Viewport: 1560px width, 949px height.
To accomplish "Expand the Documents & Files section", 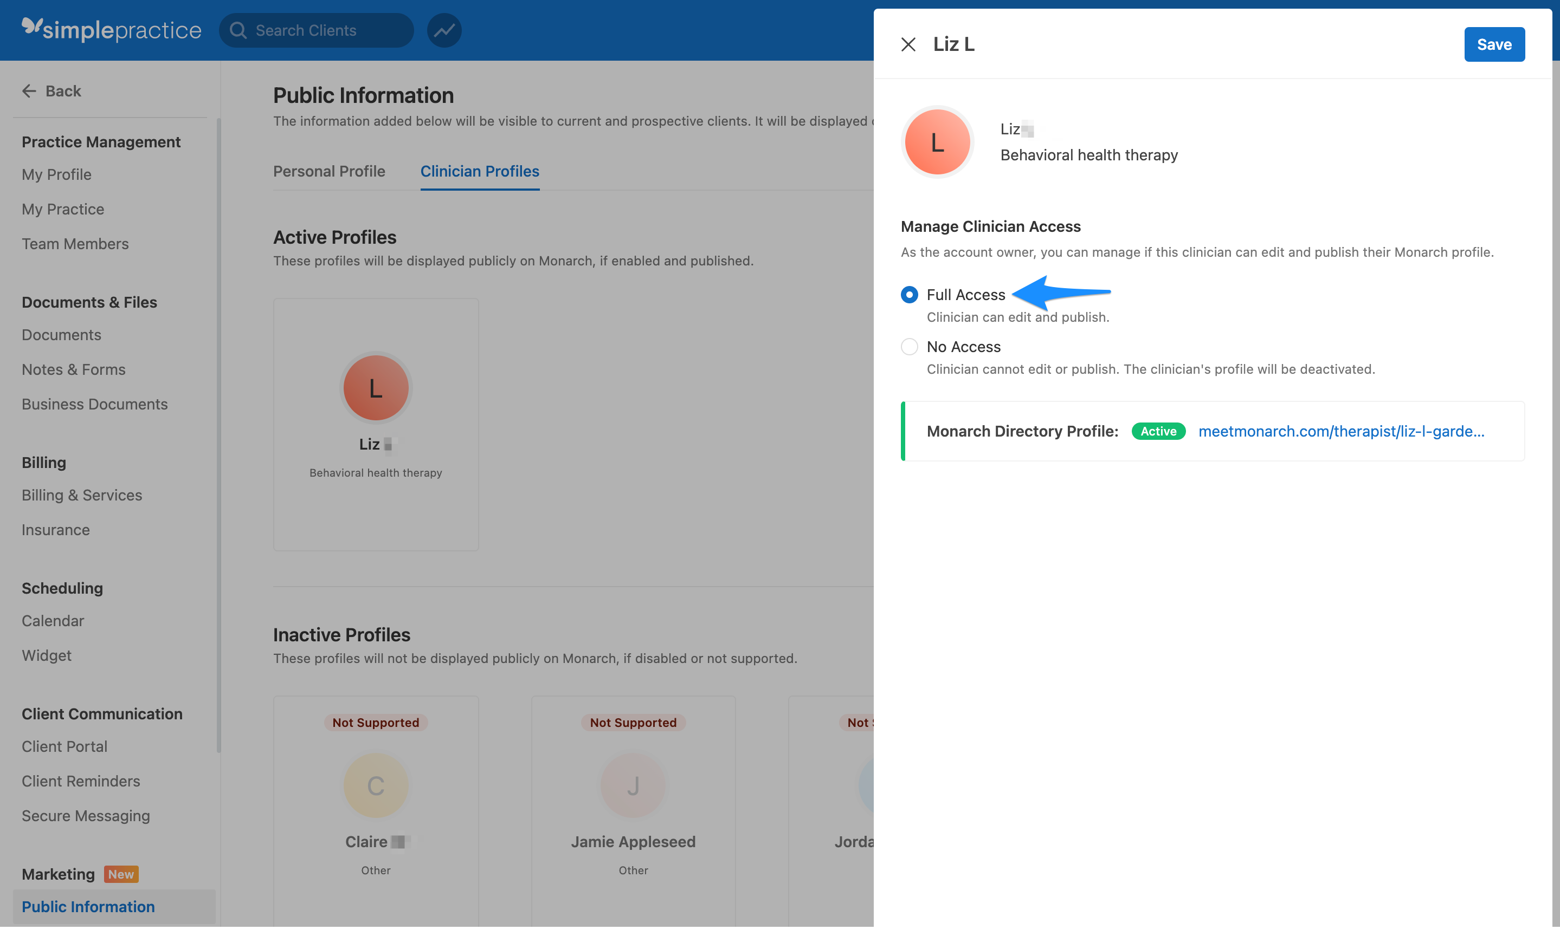I will (89, 302).
